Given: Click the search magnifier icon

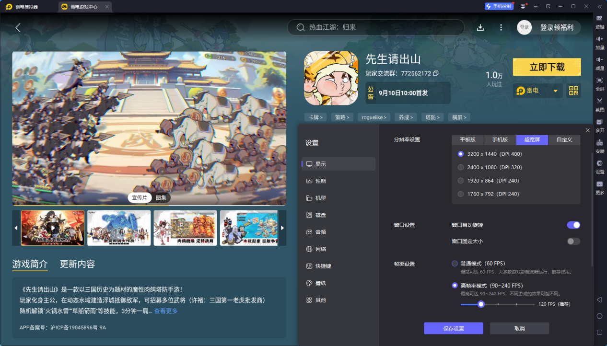Looking at the screenshot, I should [x=301, y=27].
